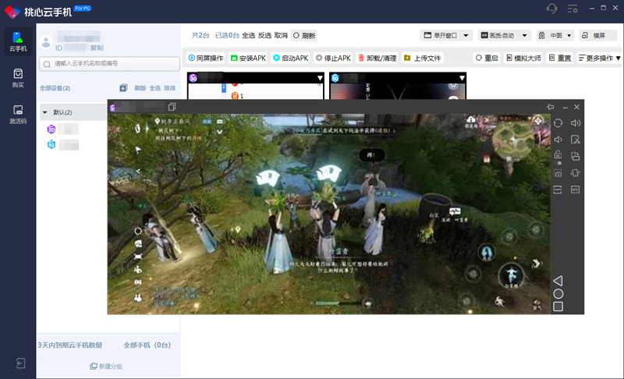624x379 pixels.
Task: Open the 画质:自动 quality dropdown
Action: (504, 35)
